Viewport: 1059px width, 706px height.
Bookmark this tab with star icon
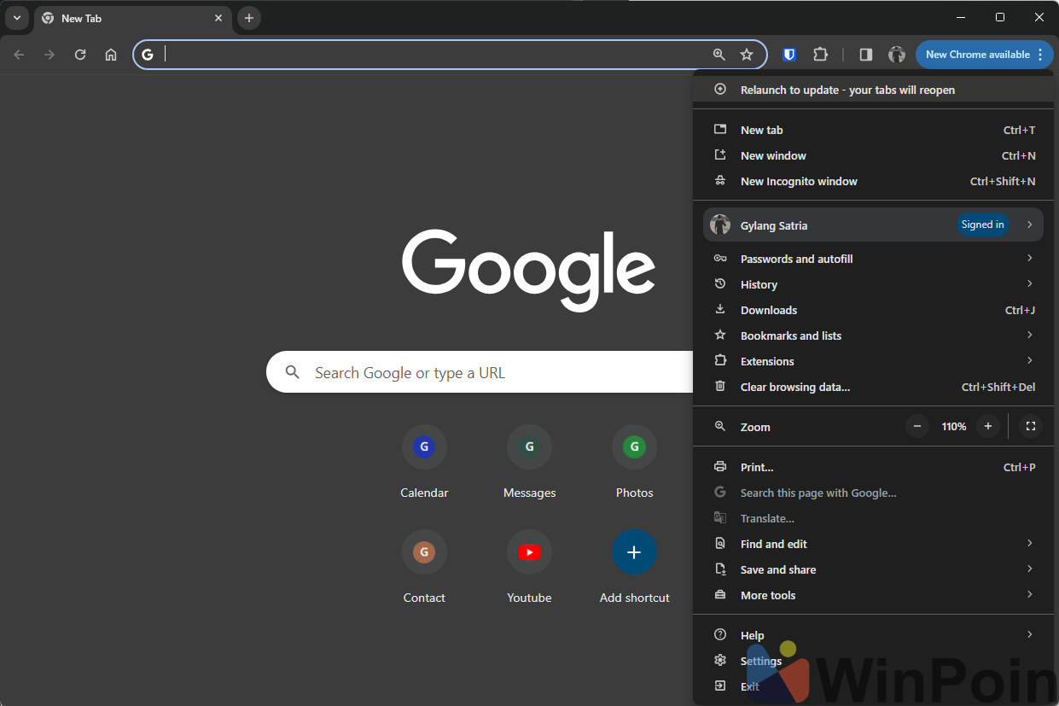point(747,55)
